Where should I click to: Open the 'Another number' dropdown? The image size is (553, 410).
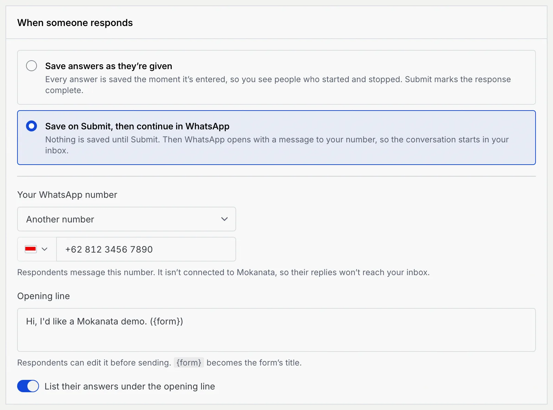(127, 219)
